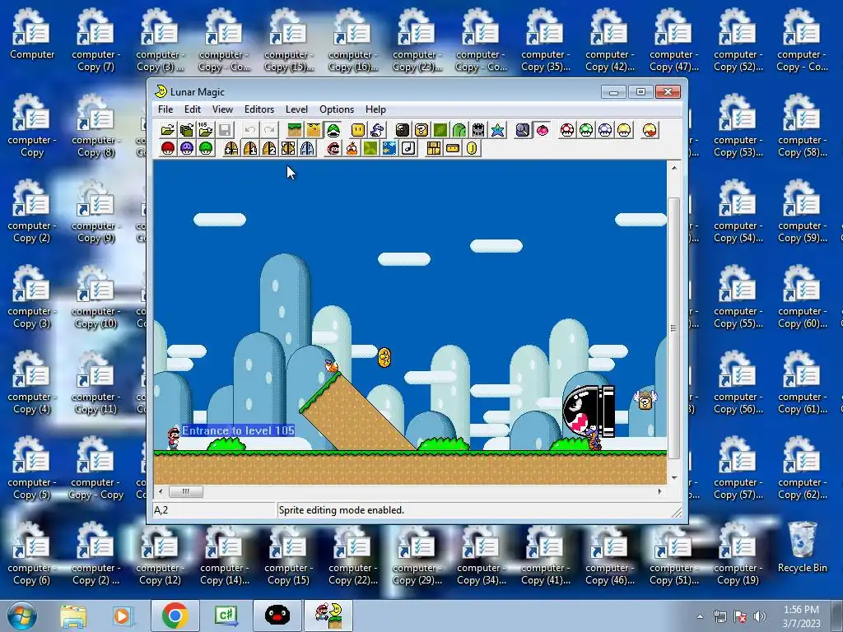
Task: Select the 'Computer' desktop shortcut at top-left
Action: 32,34
